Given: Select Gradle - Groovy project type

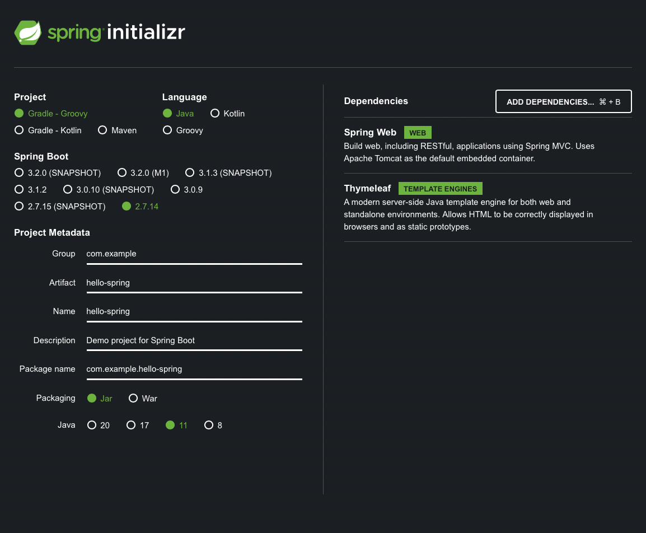Looking at the screenshot, I should (x=51, y=113).
